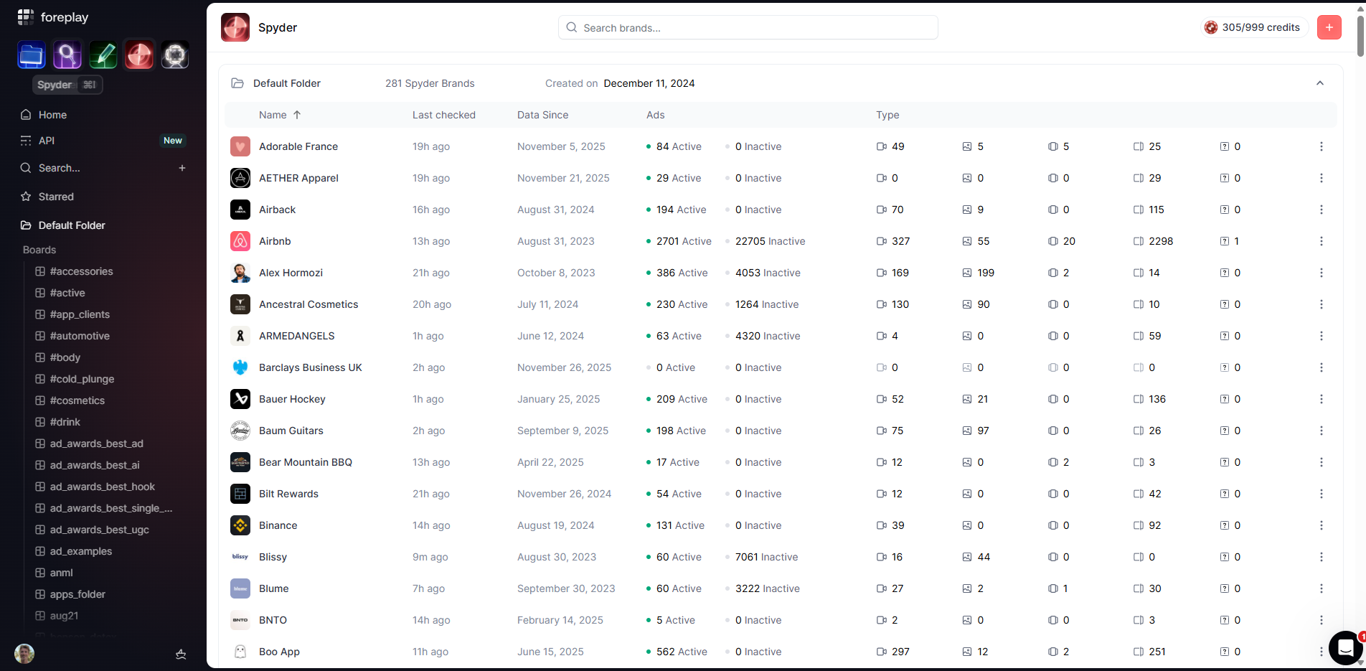1366x671 pixels.
Task: Click the DCO icon in Binance row
Action: [1139, 525]
